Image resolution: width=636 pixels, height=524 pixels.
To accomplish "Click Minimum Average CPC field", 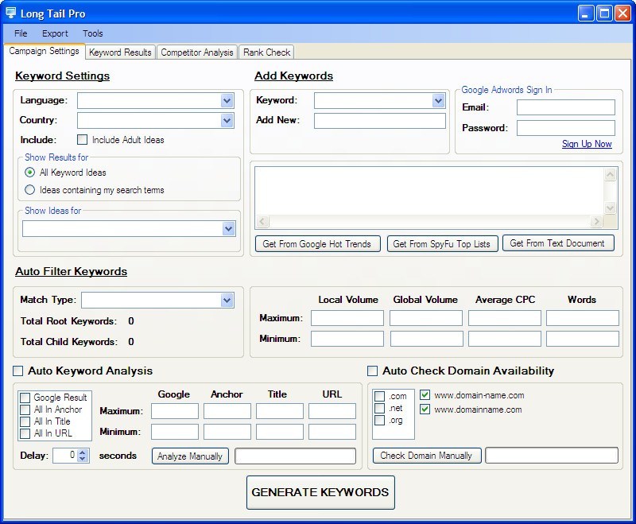I will pos(505,339).
